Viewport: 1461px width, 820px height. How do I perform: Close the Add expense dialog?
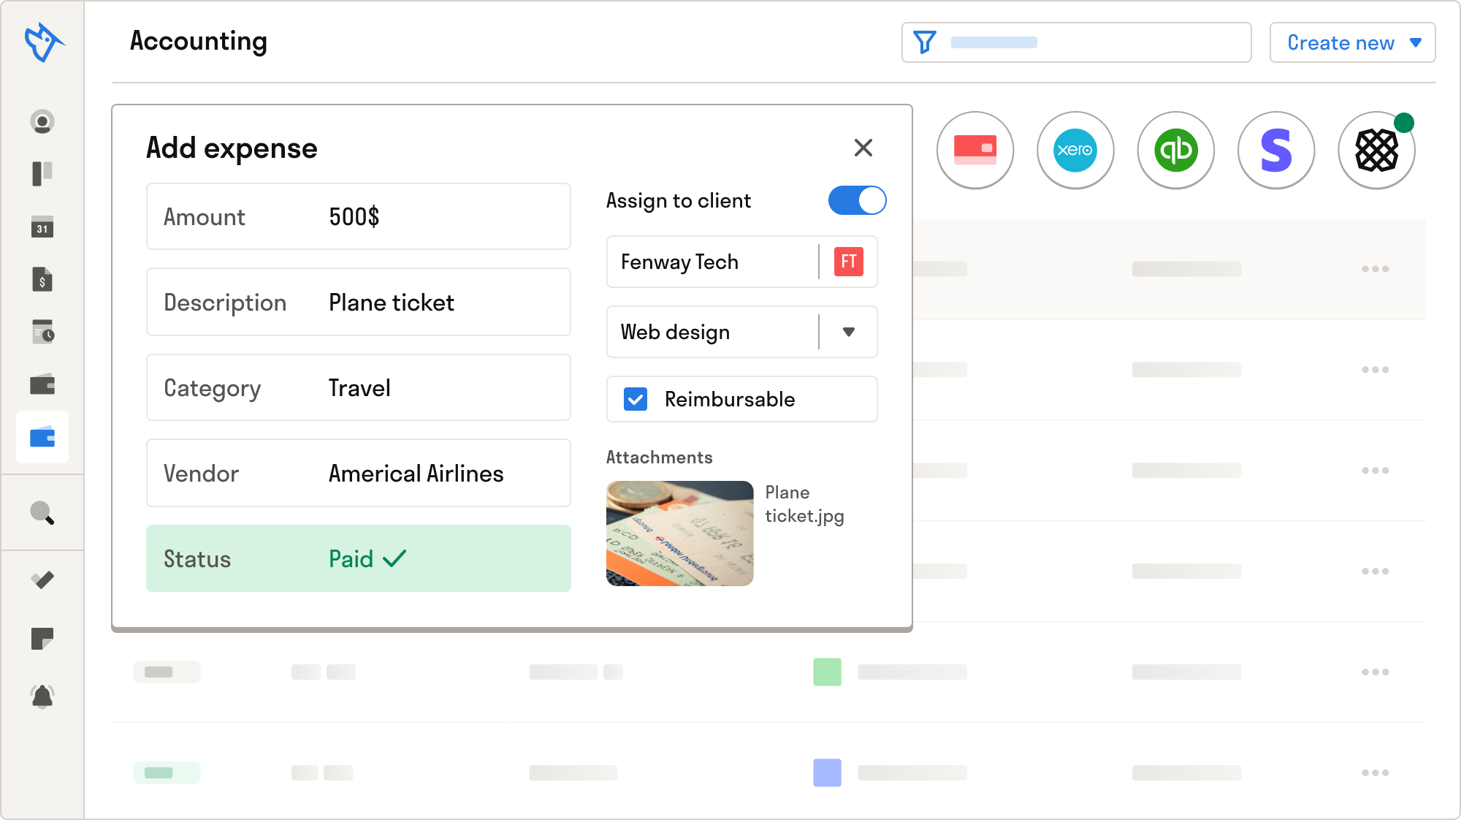[863, 148]
